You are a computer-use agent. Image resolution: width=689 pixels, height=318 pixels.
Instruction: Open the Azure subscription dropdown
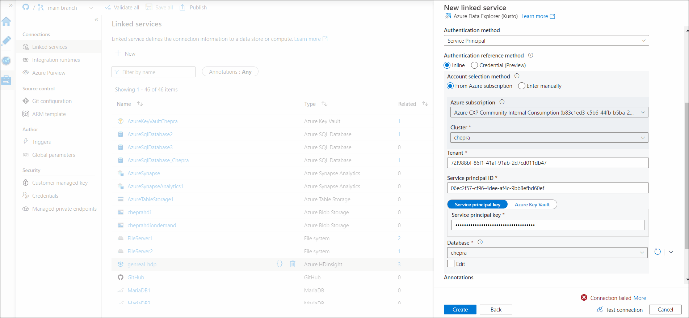[549, 112]
